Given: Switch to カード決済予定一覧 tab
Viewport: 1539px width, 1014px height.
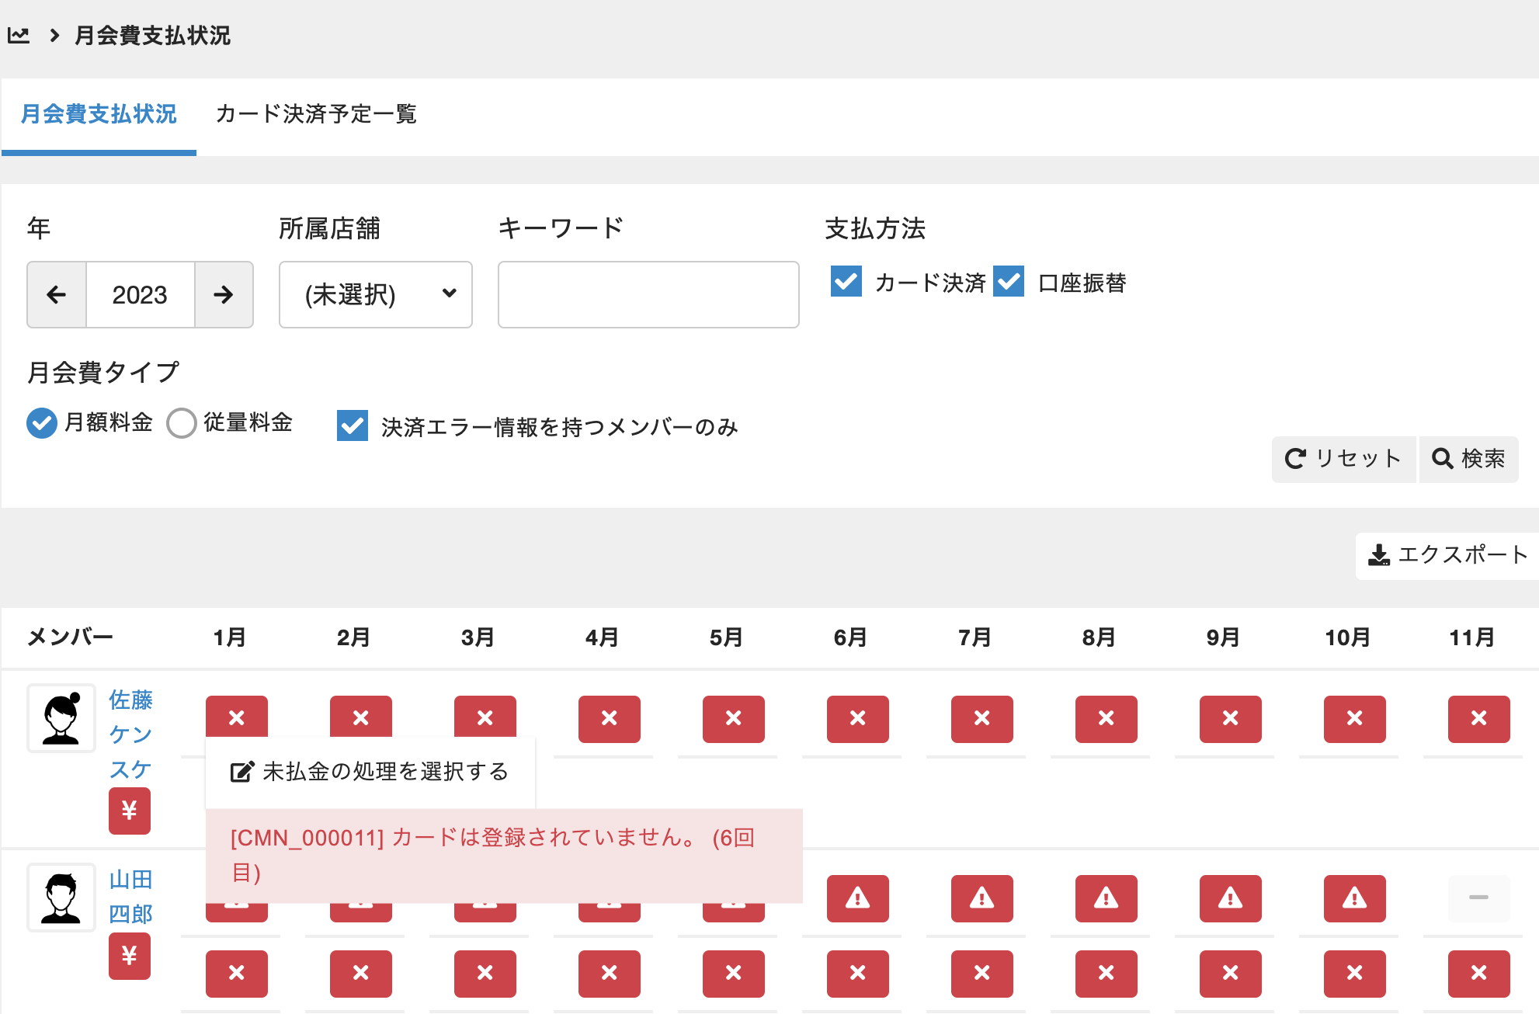Looking at the screenshot, I should point(316,115).
